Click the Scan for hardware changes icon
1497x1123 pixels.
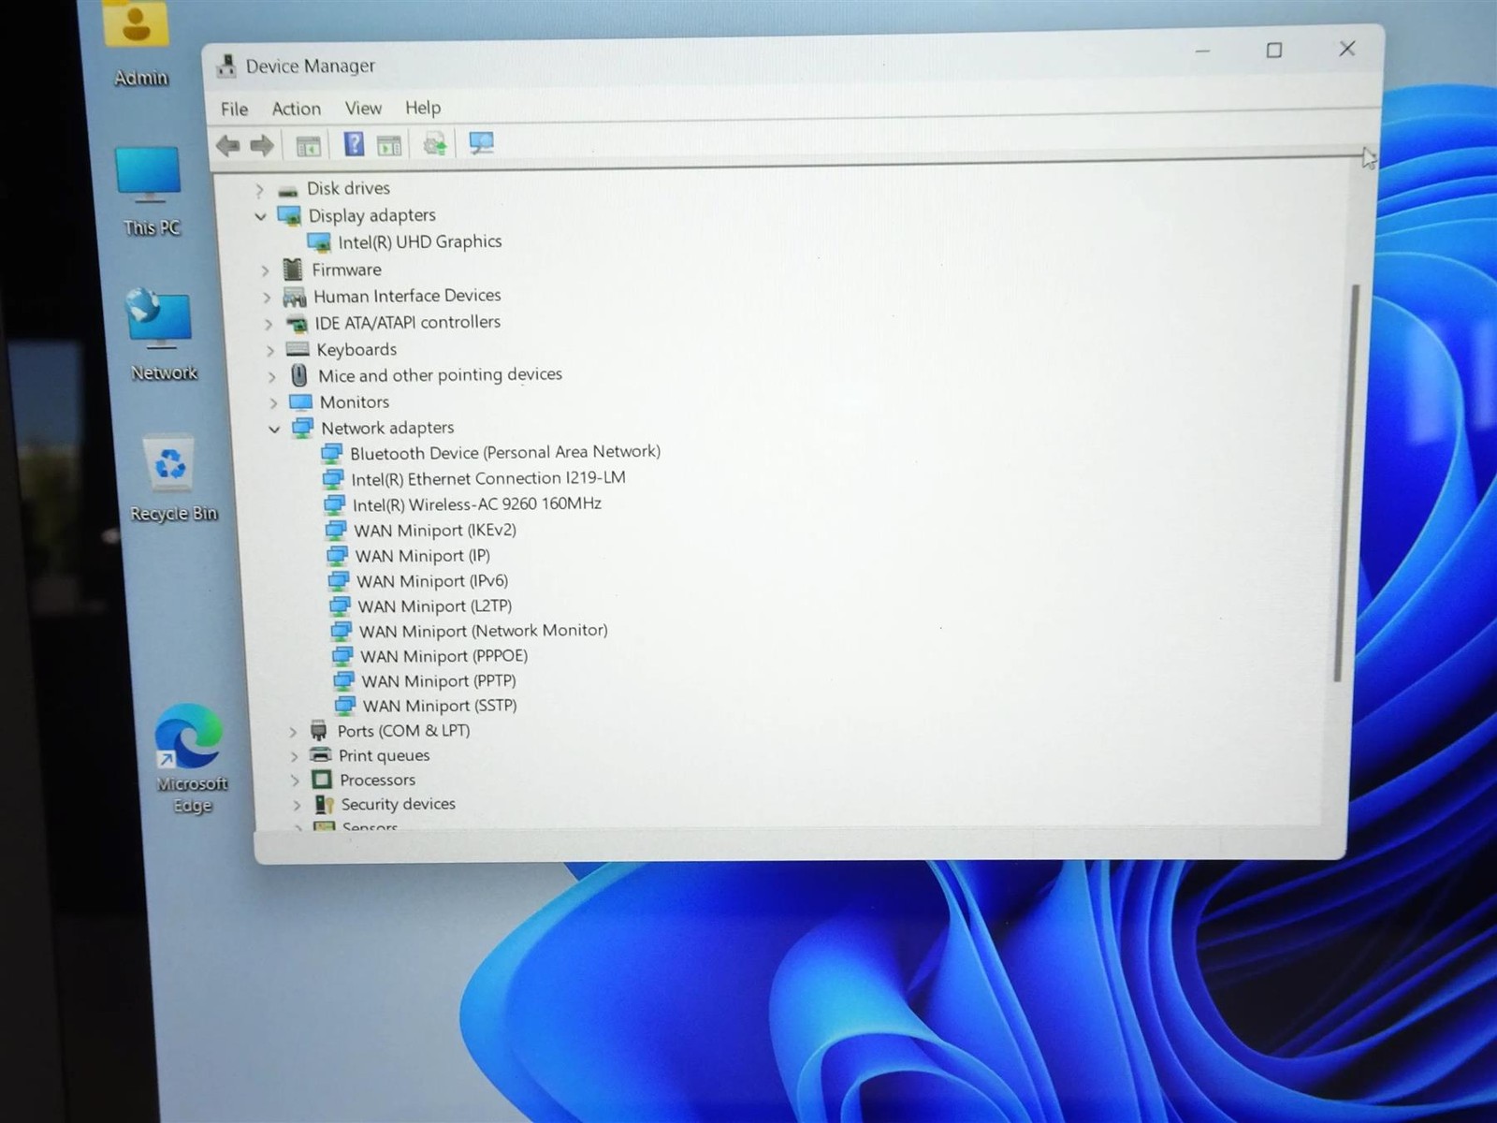point(481,142)
